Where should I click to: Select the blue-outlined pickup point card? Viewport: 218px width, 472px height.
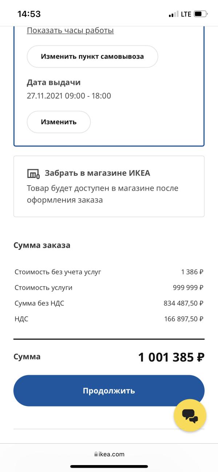(x=109, y=86)
